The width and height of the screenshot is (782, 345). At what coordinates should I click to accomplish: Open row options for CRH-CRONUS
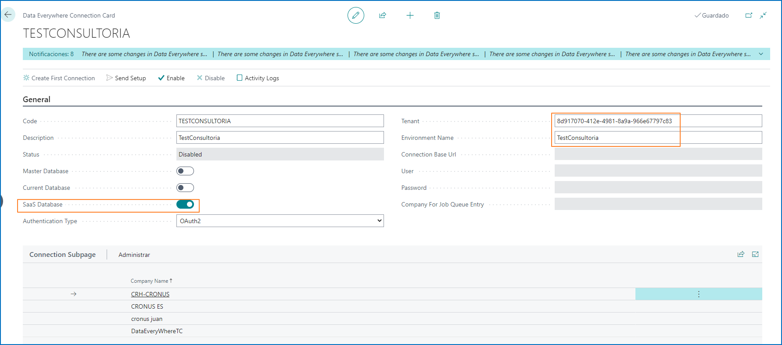click(699, 294)
